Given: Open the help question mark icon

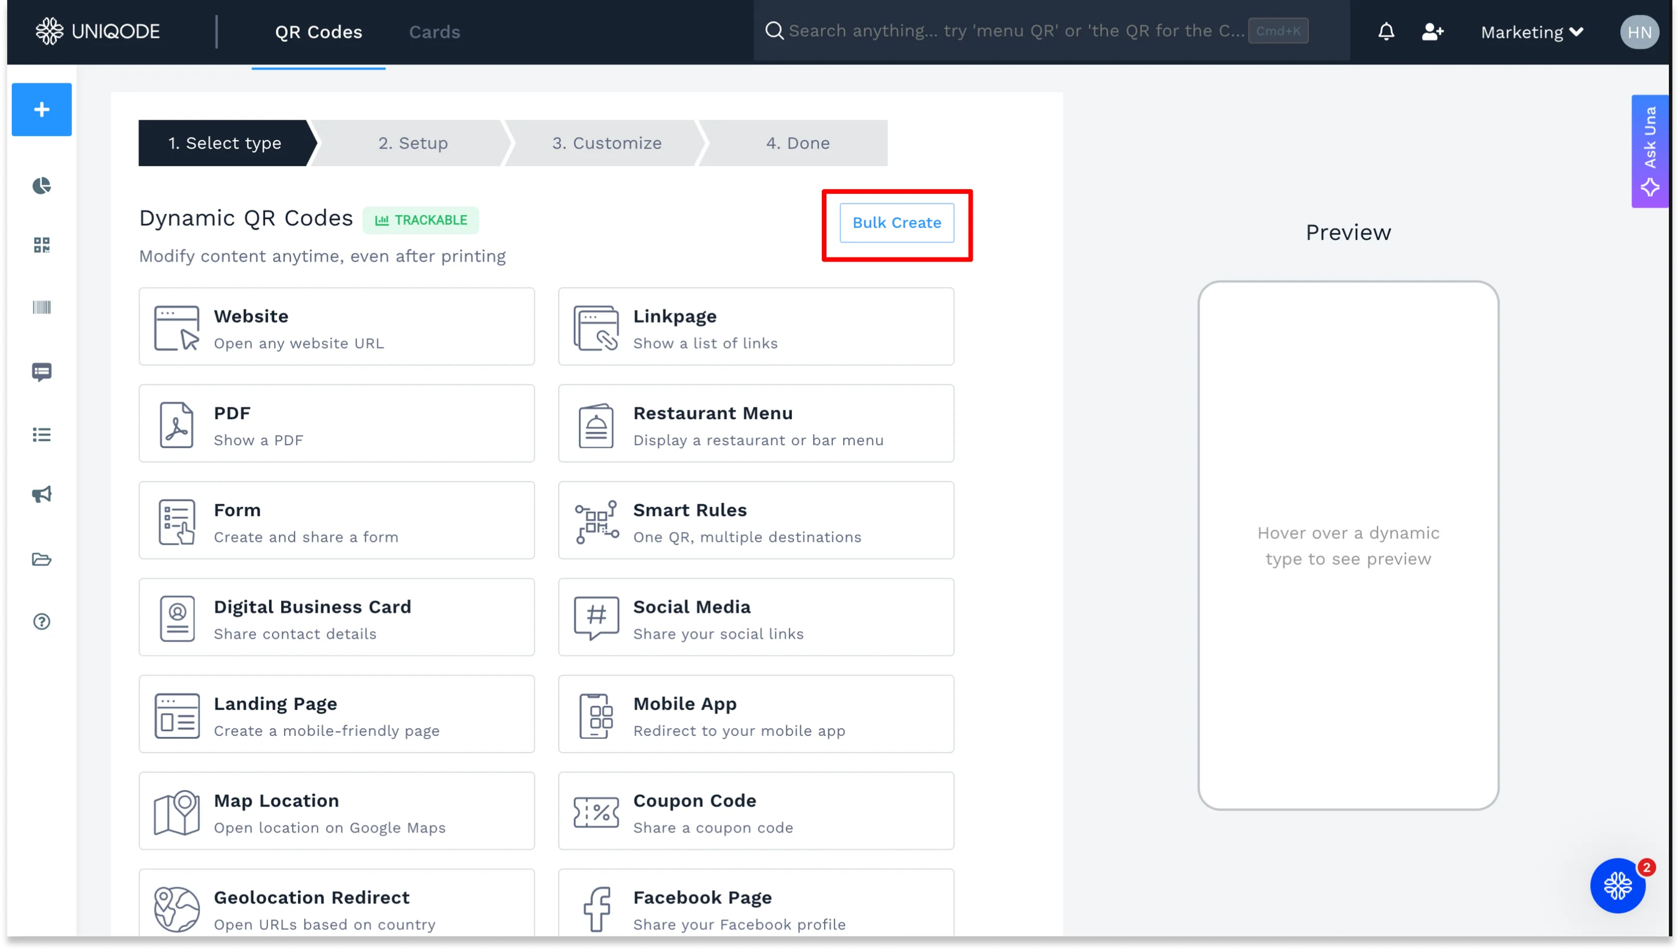Looking at the screenshot, I should coord(42,621).
